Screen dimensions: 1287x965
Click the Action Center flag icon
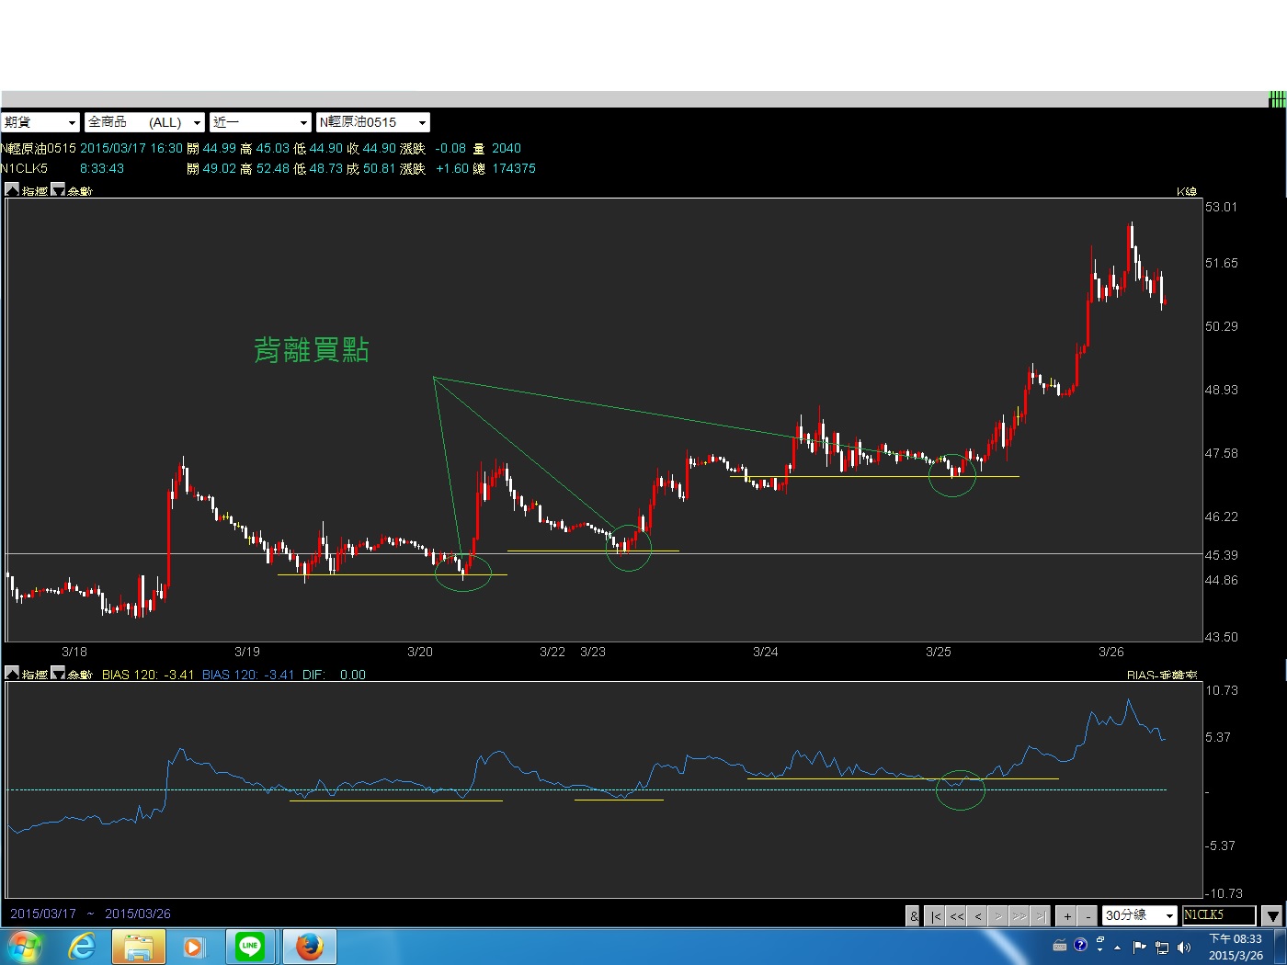pyautogui.click(x=1140, y=947)
